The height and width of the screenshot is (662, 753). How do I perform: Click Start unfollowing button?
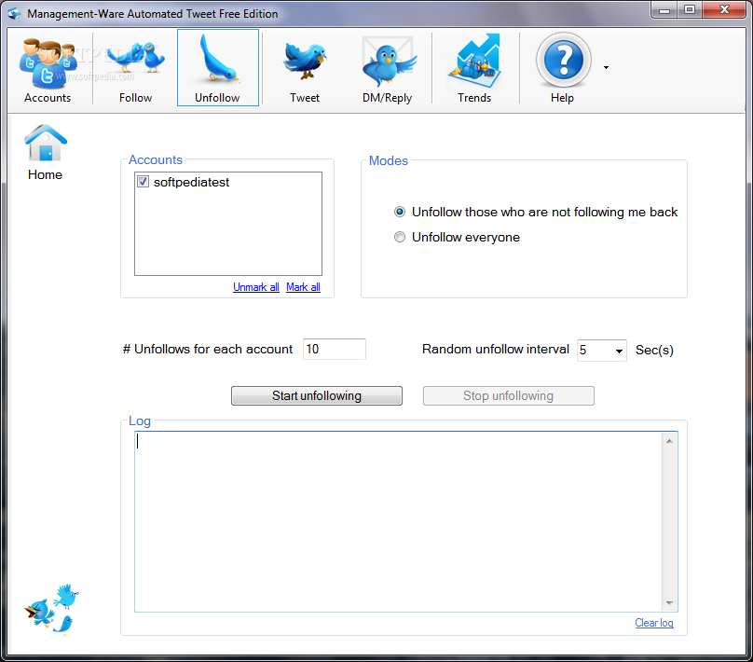point(317,396)
